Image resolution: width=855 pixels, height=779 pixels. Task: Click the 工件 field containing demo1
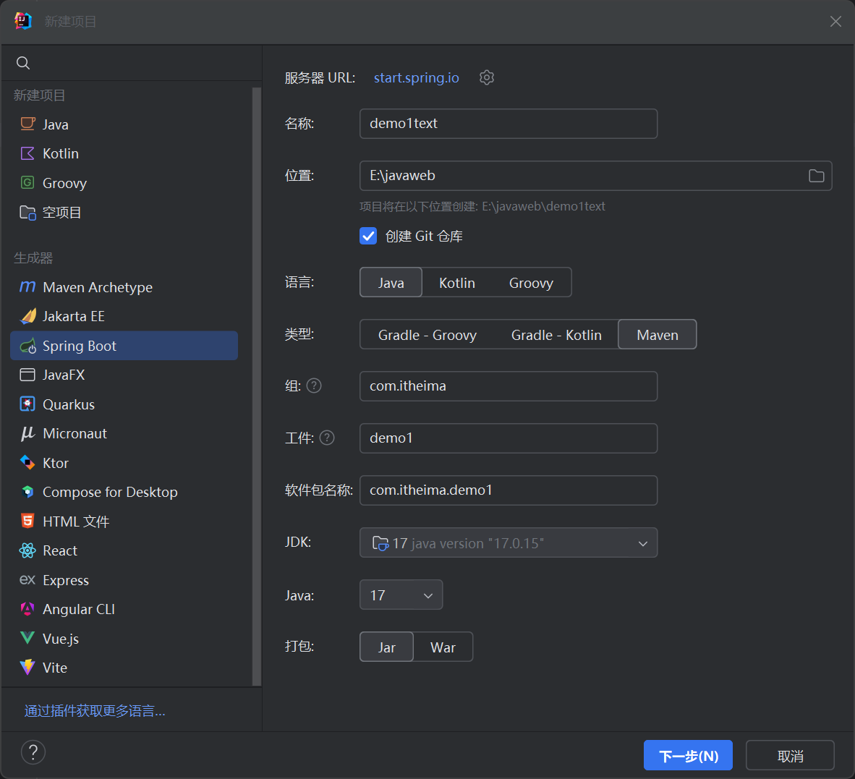coord(509,438)
